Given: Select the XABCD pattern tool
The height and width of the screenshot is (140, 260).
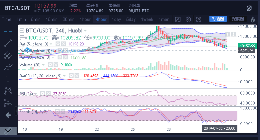Looking at the screenshot, I should (8, 91).
